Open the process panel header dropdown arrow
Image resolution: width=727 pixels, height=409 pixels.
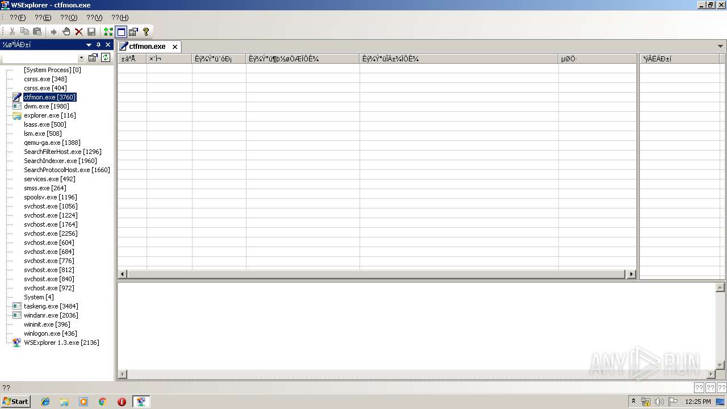[89, 45]
